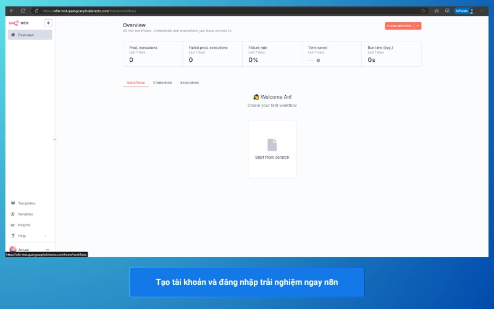Open Templates from the sidebar

point(27,203)
